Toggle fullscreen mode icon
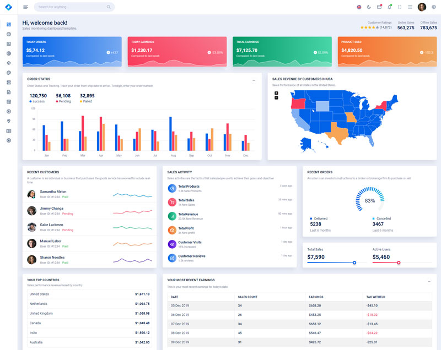 pyautogui.click(x=400, y=7)
